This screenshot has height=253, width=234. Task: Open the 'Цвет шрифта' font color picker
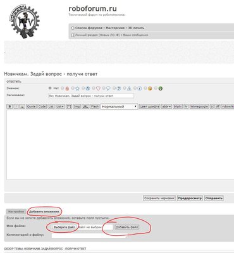(150, 106)
